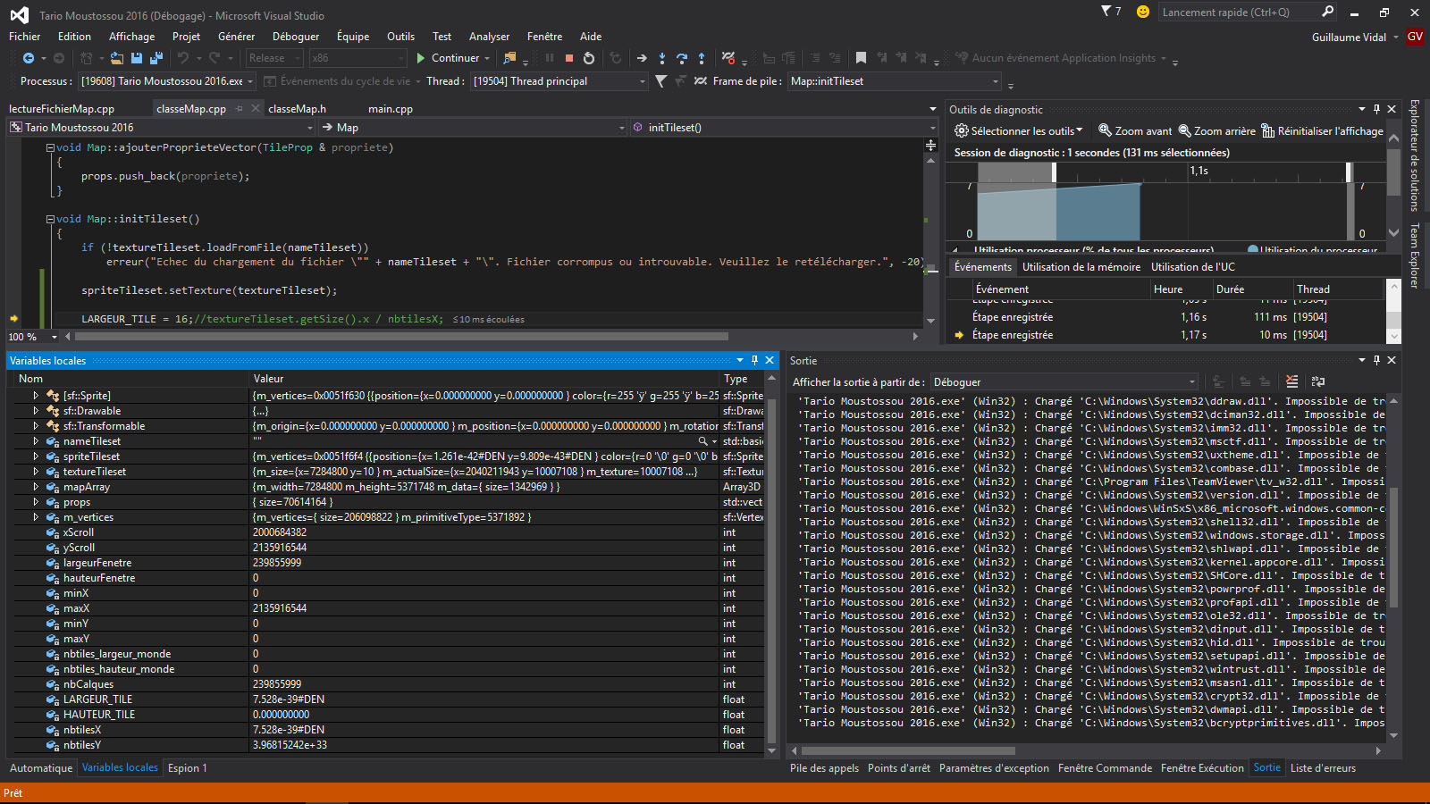The height and width of the screenshot is (804, 1430).
Task: Expand the sf::Drawable variable row
Action: click(x=36, y=410)
